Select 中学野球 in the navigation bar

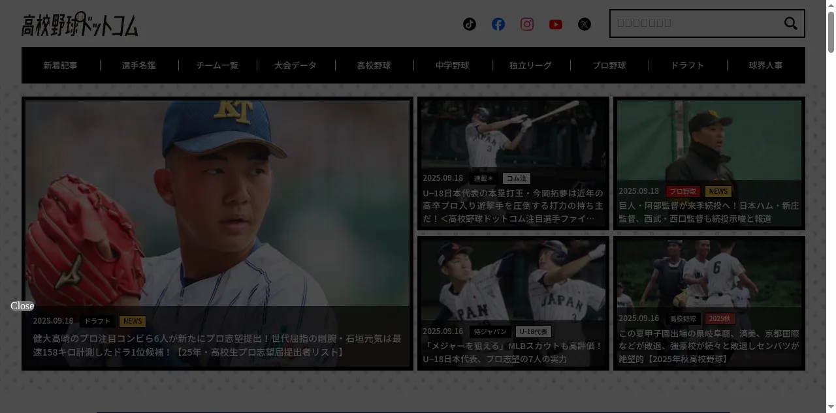point(453,65)
